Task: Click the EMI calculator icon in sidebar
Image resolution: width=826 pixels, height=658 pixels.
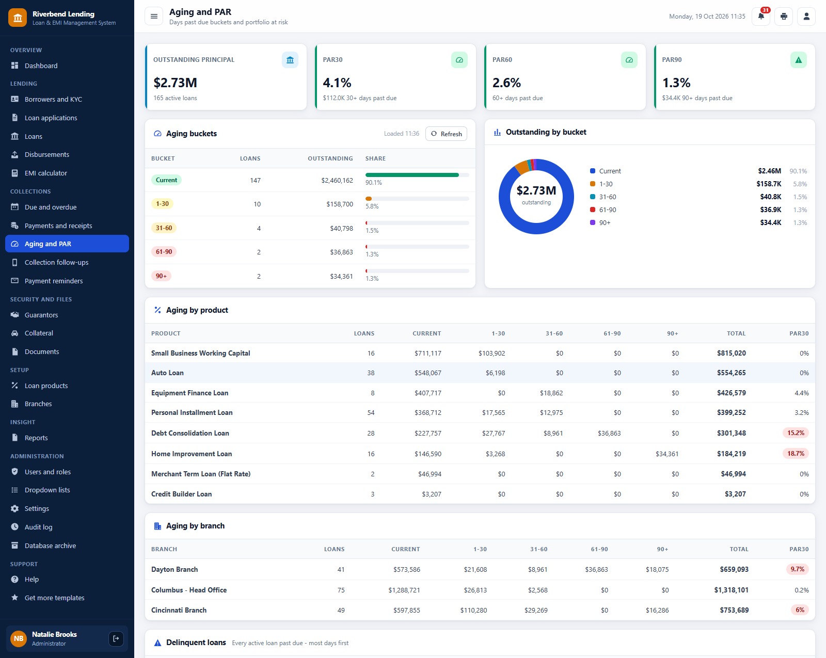Action: point(15,173)
